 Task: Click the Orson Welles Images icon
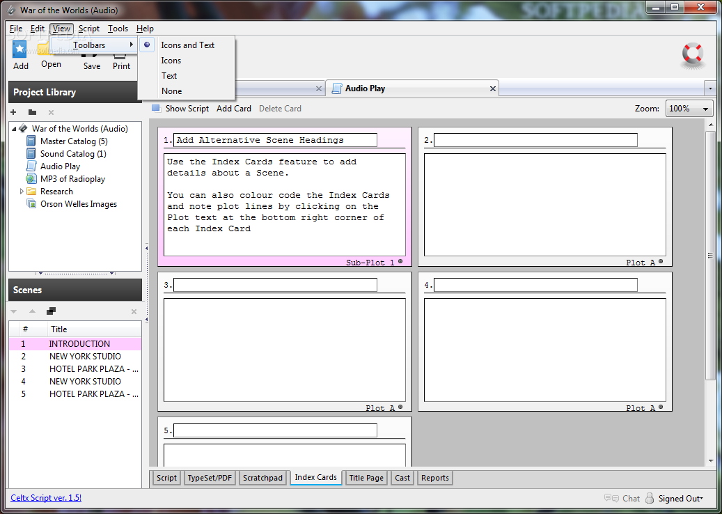coord(31,203)
